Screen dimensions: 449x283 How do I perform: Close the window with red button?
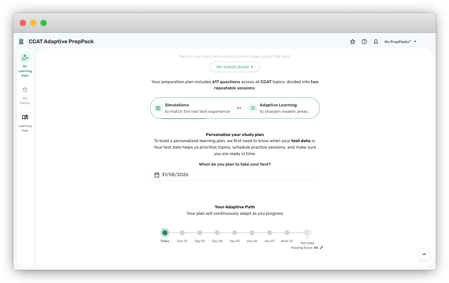(23, 23)
